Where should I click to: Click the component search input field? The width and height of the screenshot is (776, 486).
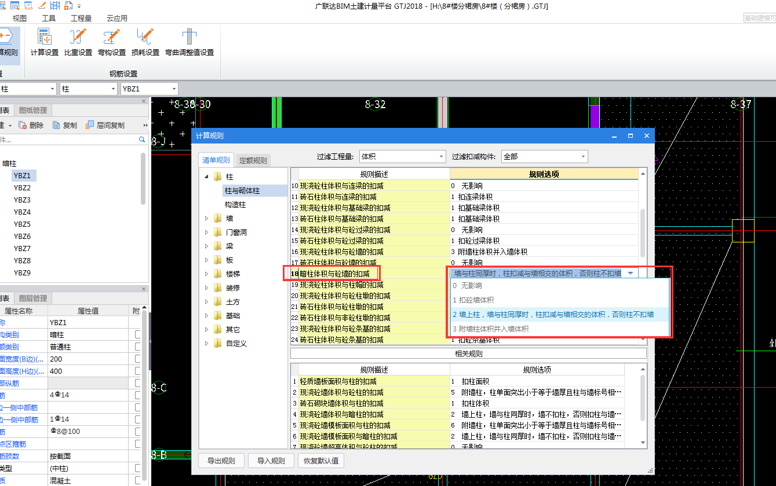tap(68, 139)
